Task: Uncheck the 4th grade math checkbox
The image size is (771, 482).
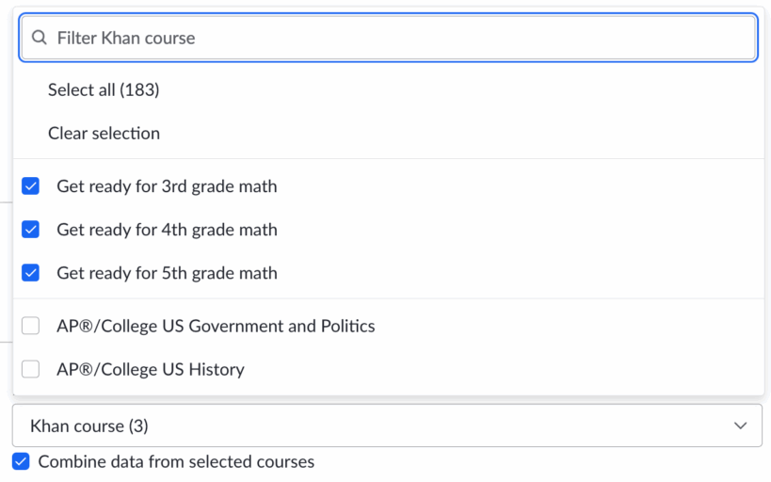Action: tap(31, 230)
